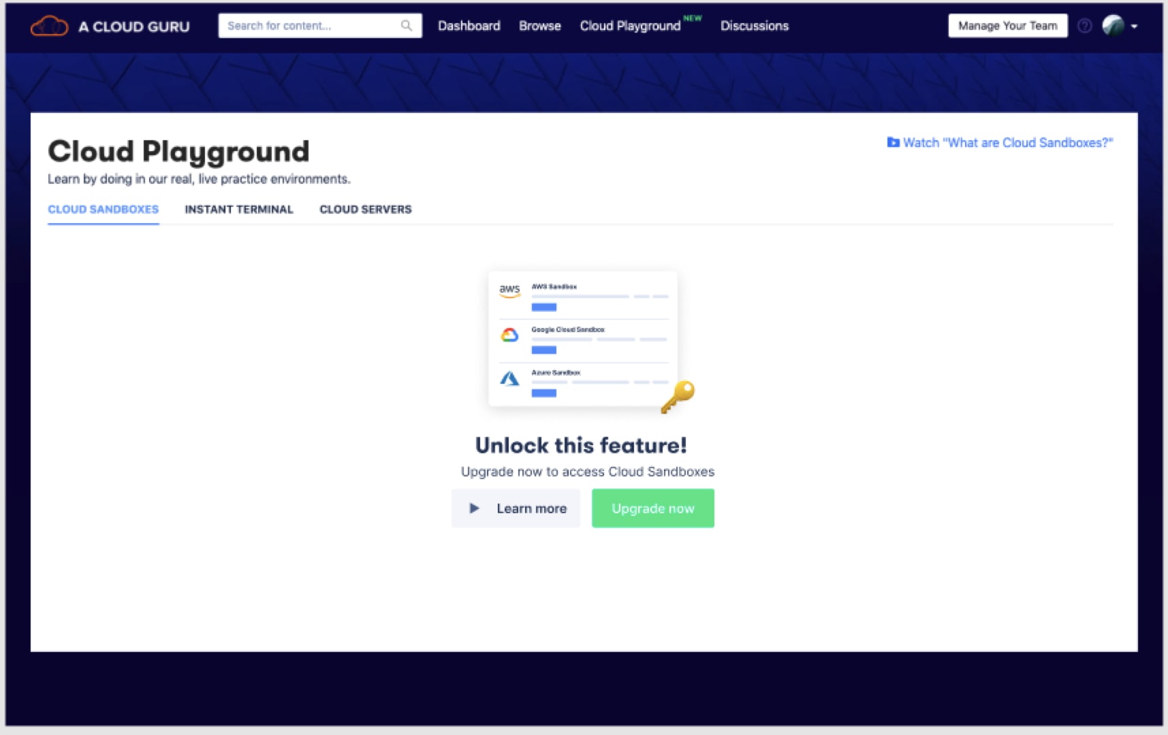Click the Manage Your Team button

1008,26
